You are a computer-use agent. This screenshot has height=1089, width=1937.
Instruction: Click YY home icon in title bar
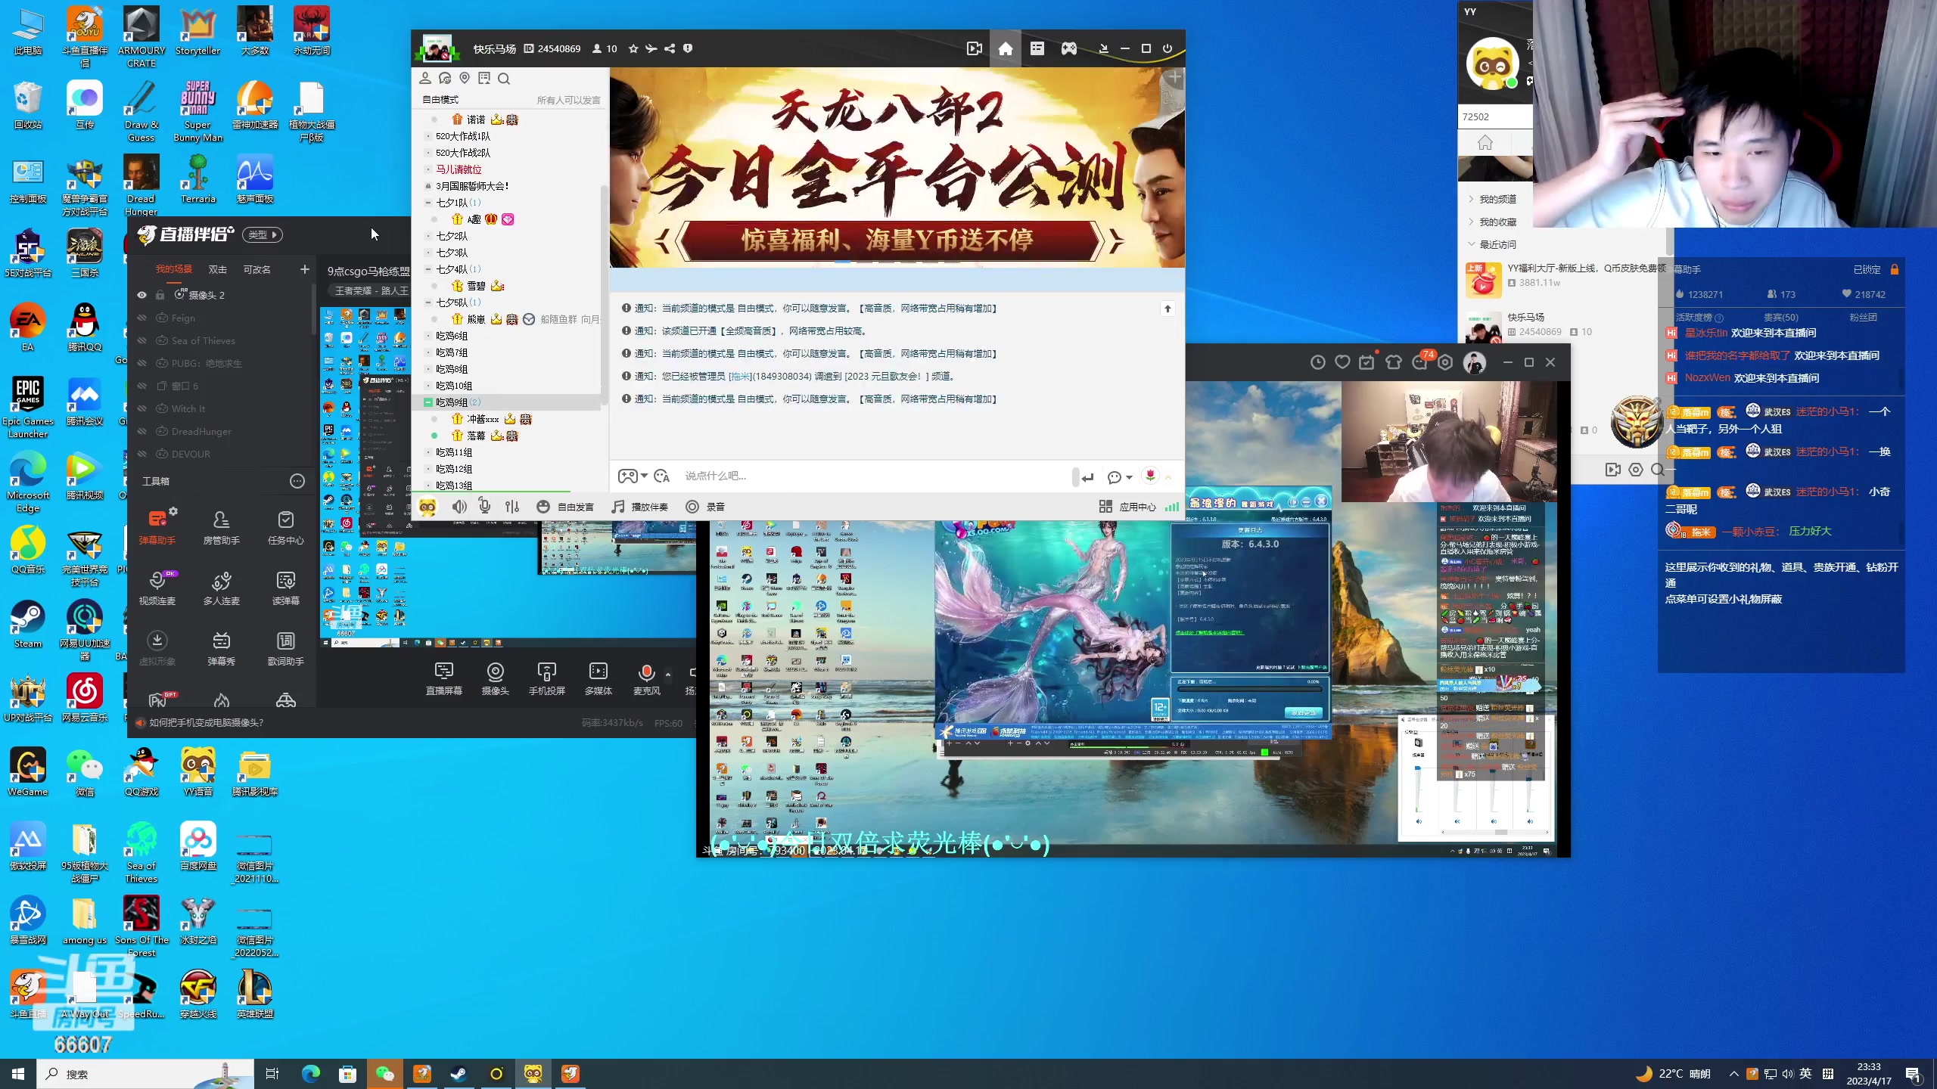click(1006, 48)
